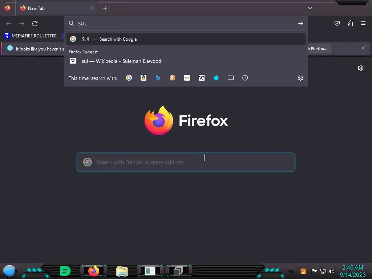Go forward one page
Screen dimensions: 372x279
click(22, 24)
